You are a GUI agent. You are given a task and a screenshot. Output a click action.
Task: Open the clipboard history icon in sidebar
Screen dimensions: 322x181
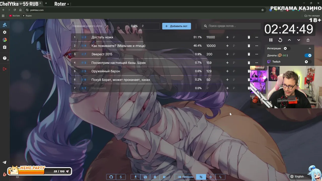[x=5, y=47]
